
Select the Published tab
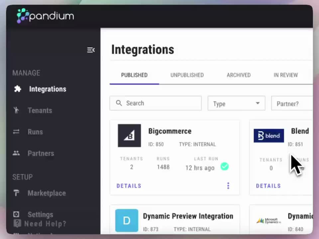pos(134,75)
